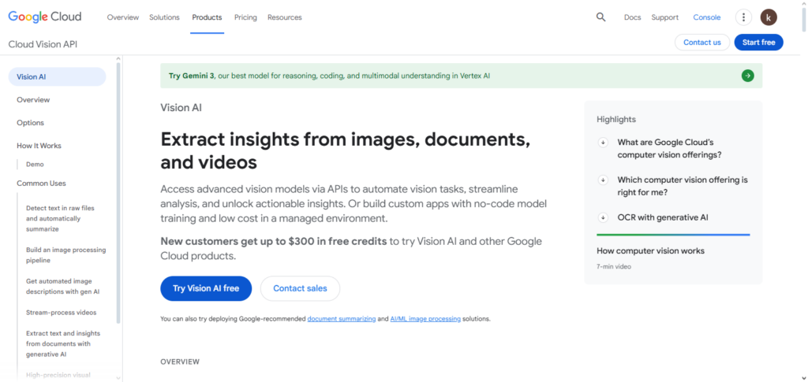Image resolution: width=808 pixels, height=382 pixels.
Task: Open the Docs link
Action: [x=632, y=17]
